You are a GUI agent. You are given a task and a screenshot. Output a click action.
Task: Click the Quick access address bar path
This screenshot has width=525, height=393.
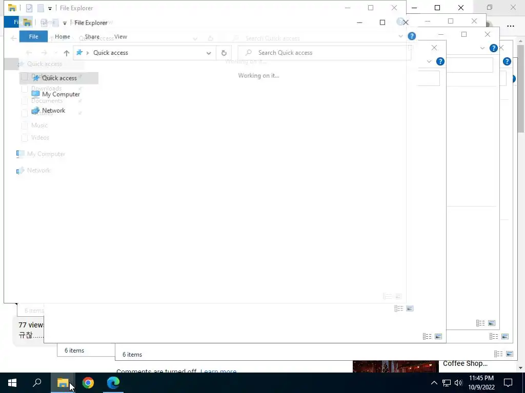point(111,53)
